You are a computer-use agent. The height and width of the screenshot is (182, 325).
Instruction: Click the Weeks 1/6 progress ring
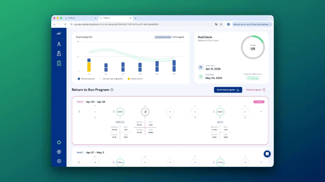pyautogui.click(x=253, y=48)
